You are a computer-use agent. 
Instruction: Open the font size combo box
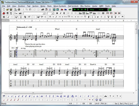[x=50, y=13]
